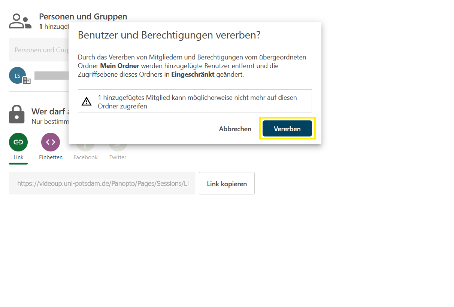This screenshot has height=307, width=454.
Task: Select the Twitter text label
Action: point(118,157)
